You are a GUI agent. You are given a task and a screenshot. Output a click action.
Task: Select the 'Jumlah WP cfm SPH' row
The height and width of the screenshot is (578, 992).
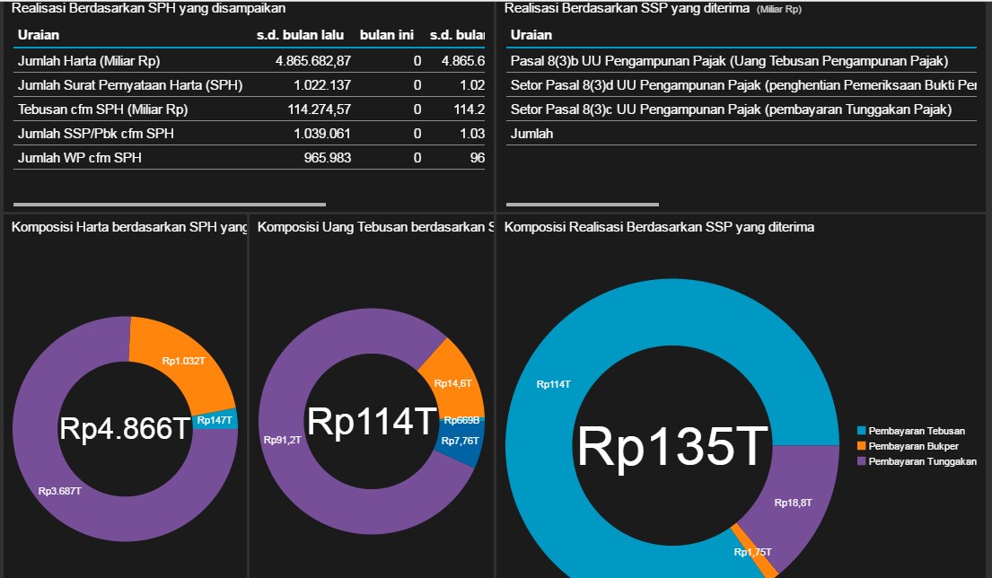pyautogui.click(x=249, y=157)
